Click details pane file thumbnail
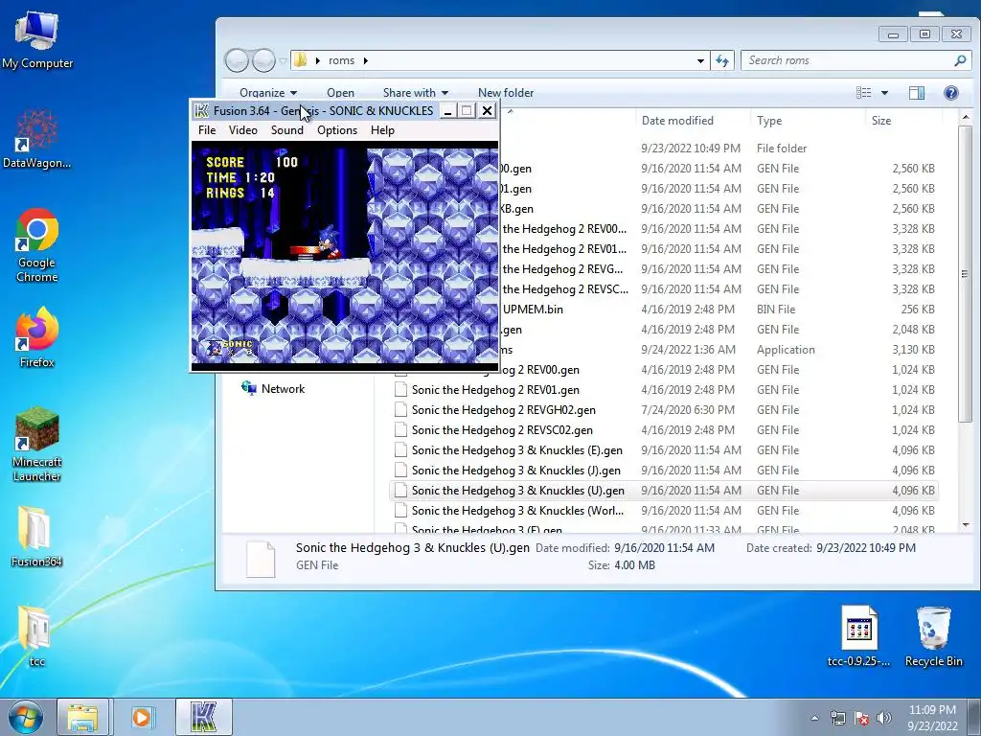 [x=261, y=559]
